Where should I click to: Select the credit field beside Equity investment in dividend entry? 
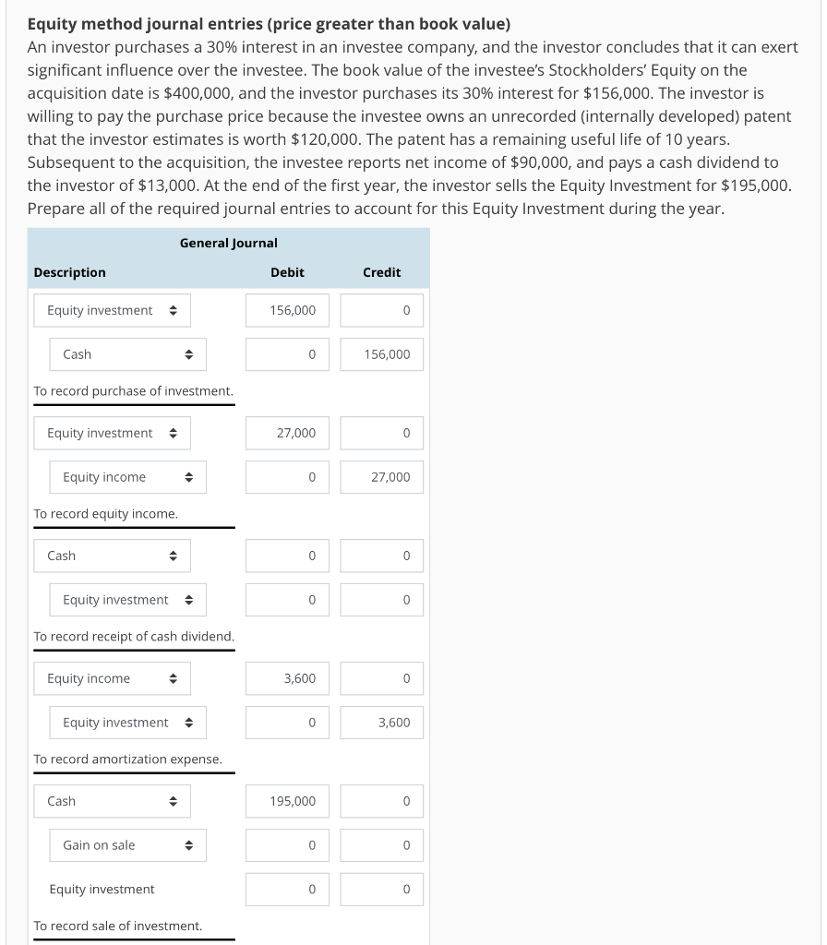381,600
